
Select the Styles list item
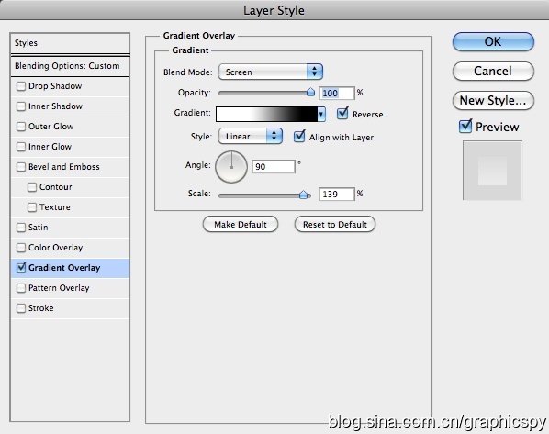coord(70,43)
